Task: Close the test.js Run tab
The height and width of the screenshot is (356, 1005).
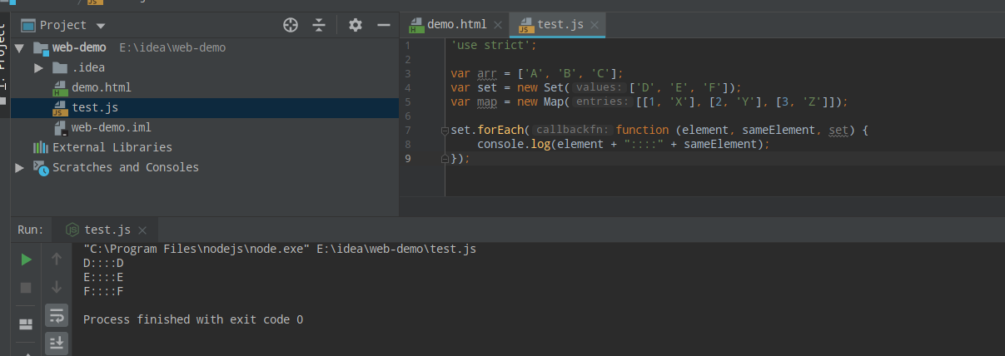Action: click(142, 230)
